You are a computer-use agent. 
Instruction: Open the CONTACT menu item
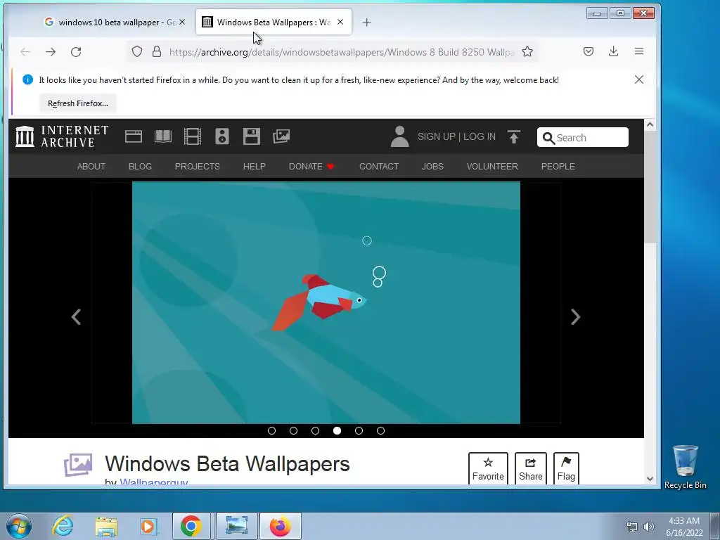379,166
